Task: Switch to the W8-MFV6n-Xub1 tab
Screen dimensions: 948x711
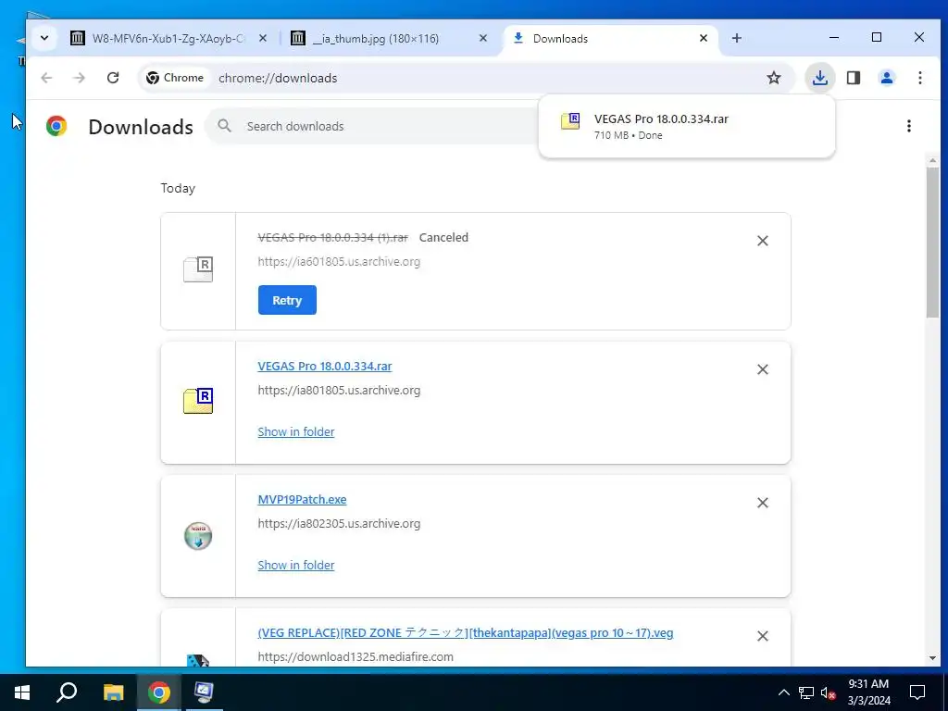Action: [x=168, y=38]
